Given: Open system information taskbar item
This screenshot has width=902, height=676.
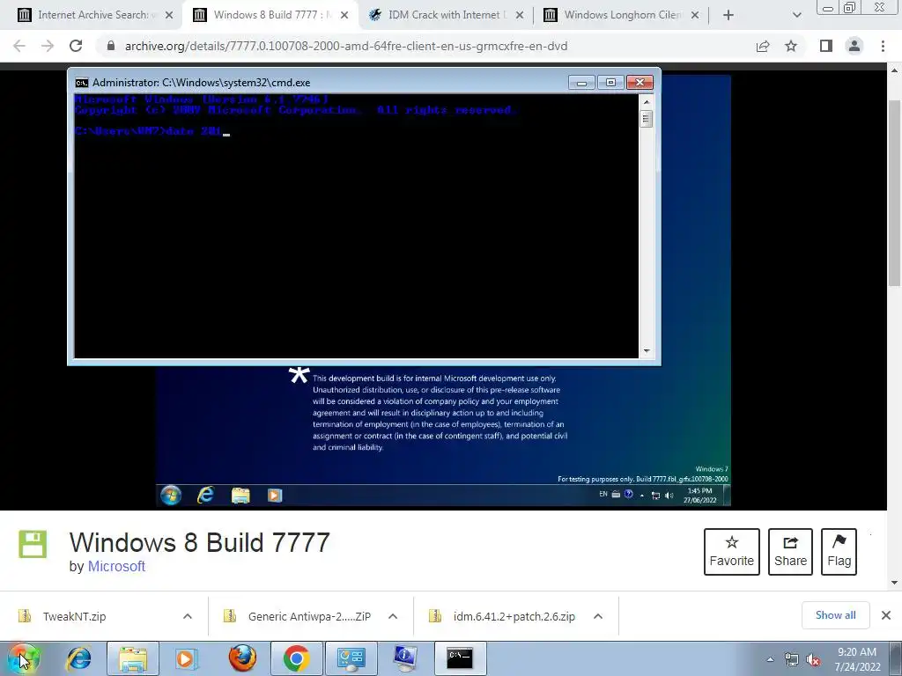Looking at the screenshot, I should tap(405, 658).
